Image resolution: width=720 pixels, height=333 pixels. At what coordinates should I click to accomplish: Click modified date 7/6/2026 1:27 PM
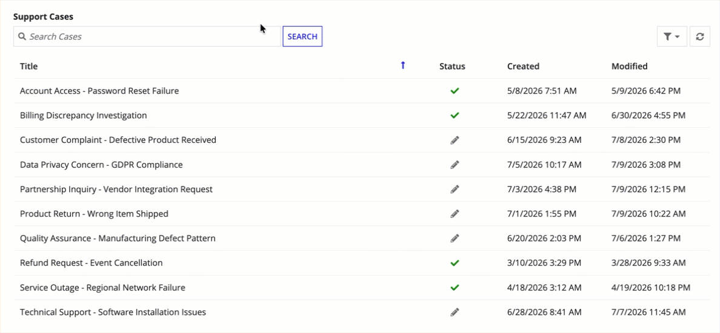645,239
